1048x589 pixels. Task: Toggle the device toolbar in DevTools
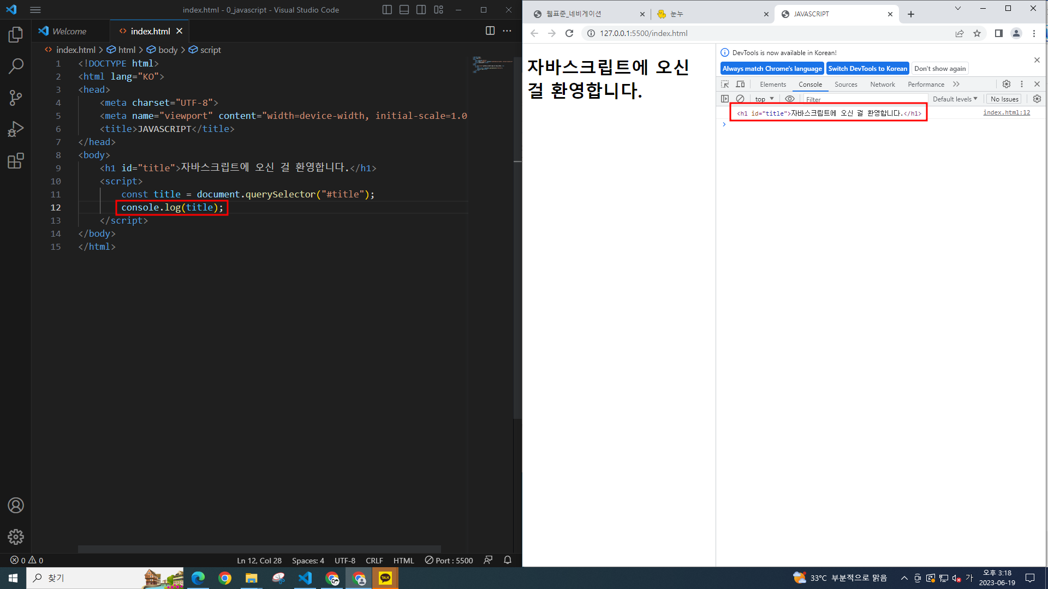pyautogui.click(x=740, y=84)
